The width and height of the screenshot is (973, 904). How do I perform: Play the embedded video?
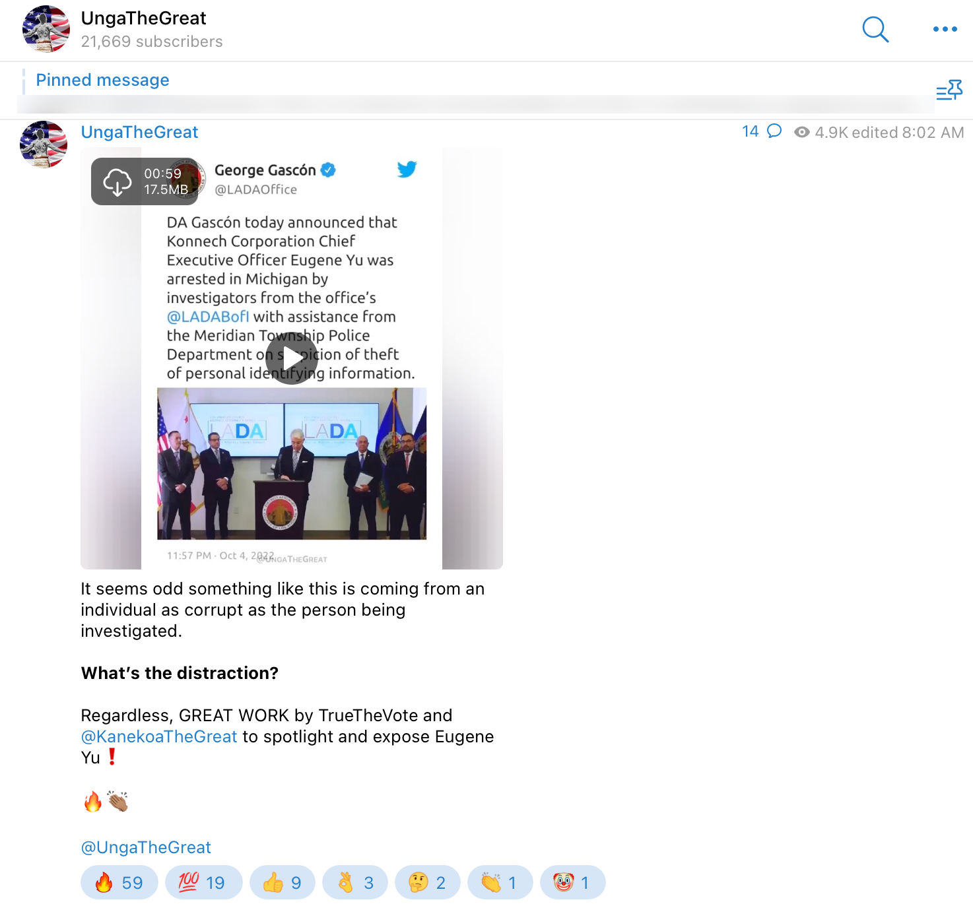[x=292, y=358]
